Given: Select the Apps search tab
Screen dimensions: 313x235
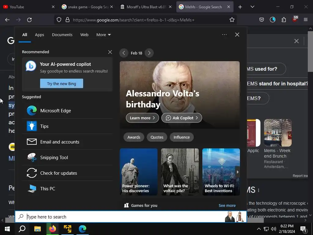Looking at the screenshot, I should pyautogui.click(x=39, y=35).
